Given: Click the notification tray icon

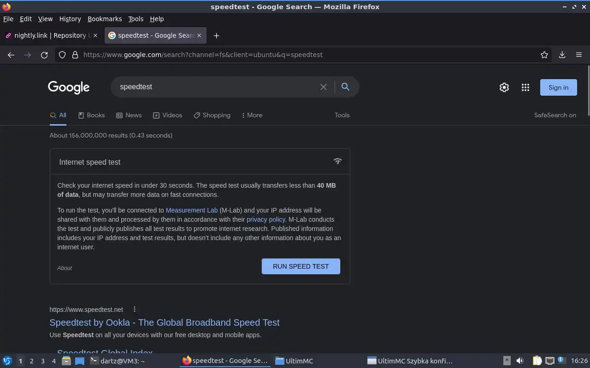Looking at the screenshot, I should click(x=561, y=361).
